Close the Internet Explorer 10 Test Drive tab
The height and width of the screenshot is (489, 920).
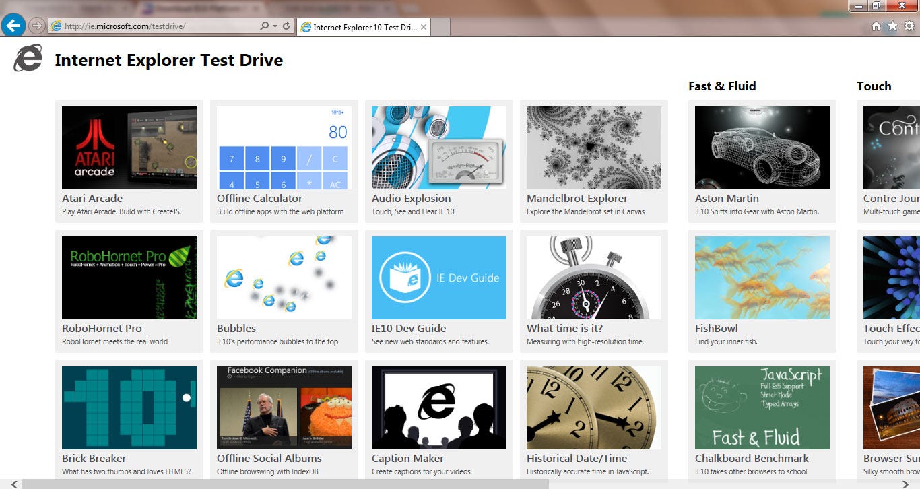424,27
